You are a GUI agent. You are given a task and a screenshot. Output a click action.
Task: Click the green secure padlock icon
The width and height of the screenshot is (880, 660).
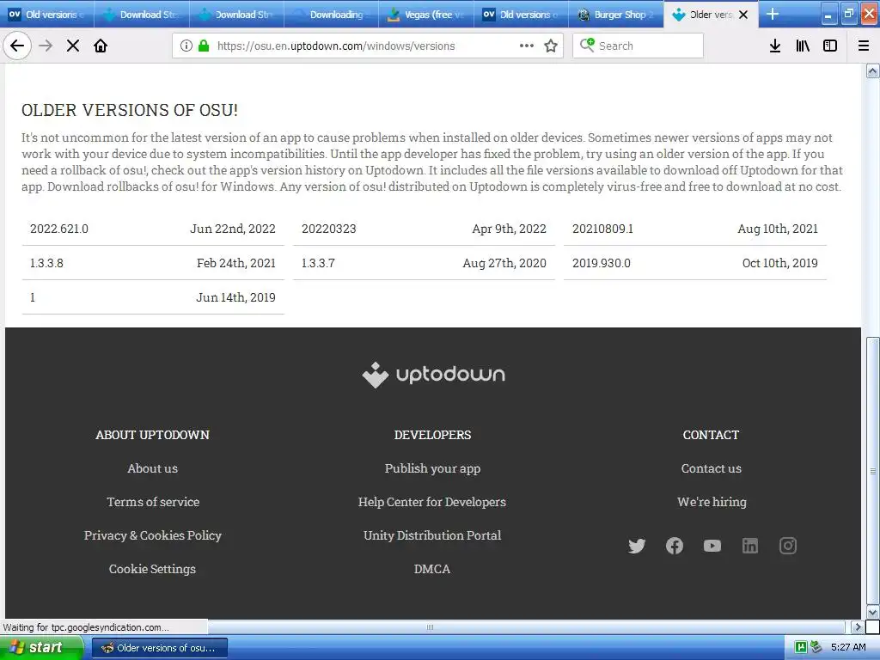click(x=204, y=46)
